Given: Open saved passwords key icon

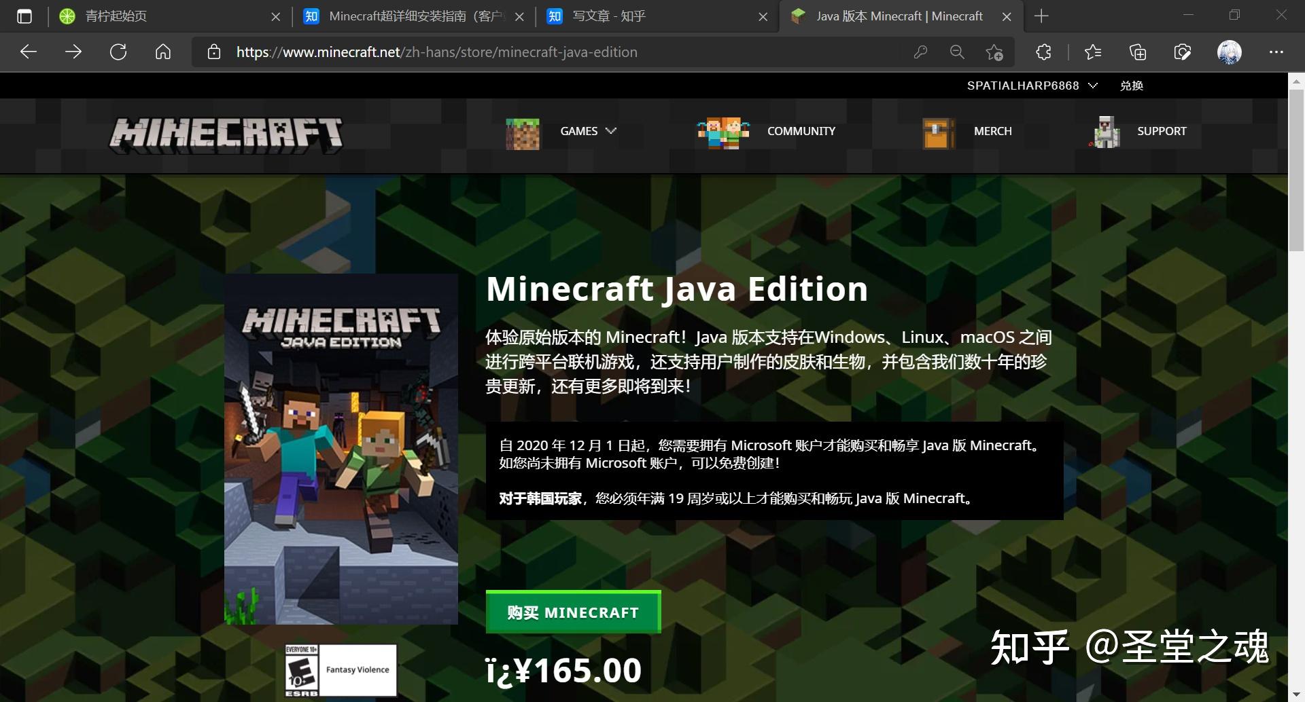Looking at the screenshot, I should [920, 52].
